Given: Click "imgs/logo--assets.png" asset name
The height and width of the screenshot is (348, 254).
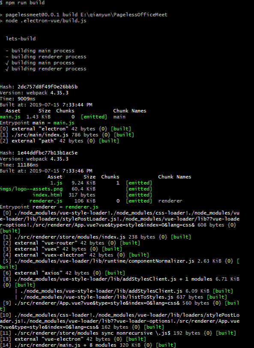Looking at the screenshot, I should (31, 189).
